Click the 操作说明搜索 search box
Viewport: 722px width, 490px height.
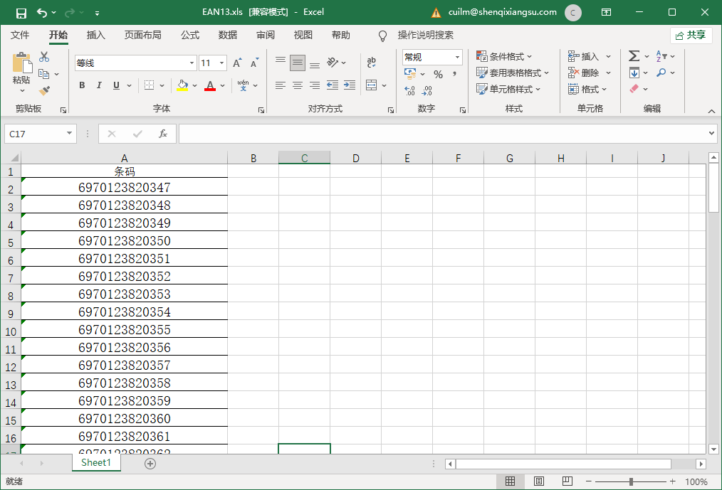[426, 35]
